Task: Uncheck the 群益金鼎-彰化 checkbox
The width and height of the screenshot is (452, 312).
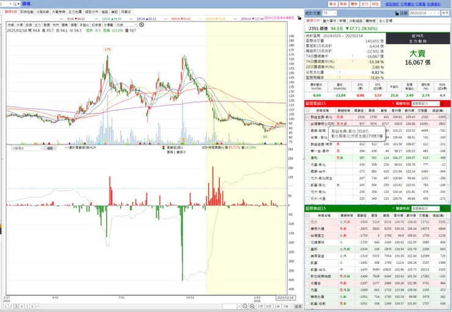Action: click(x=307, y=117)
